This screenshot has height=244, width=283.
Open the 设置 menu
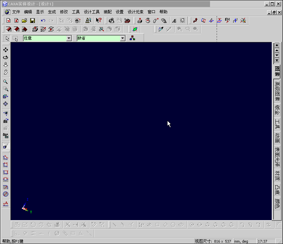[119, 12]
